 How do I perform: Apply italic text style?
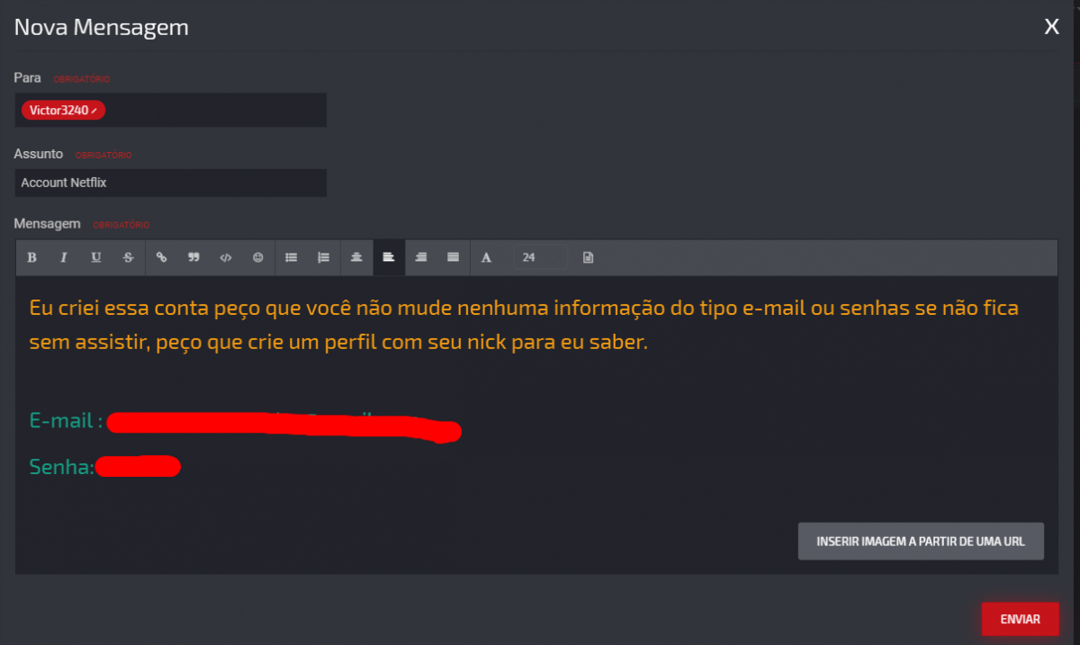coord(64,257)
